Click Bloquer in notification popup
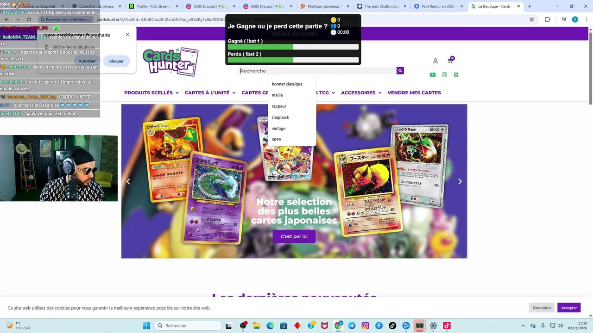 116,61
